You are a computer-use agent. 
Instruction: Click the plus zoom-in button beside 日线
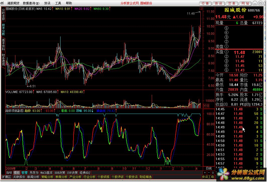(205, 173)
